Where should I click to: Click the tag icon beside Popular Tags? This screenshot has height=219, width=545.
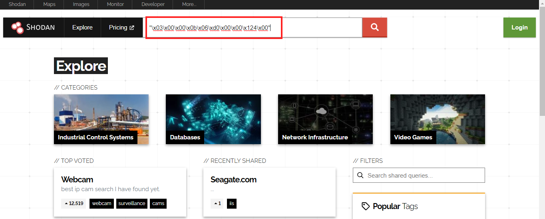pos(365,206)
